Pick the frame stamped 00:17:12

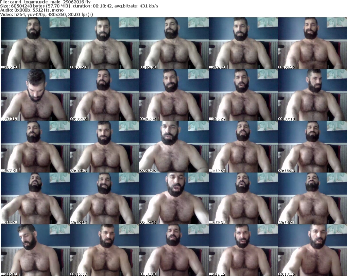coord(243,250)
